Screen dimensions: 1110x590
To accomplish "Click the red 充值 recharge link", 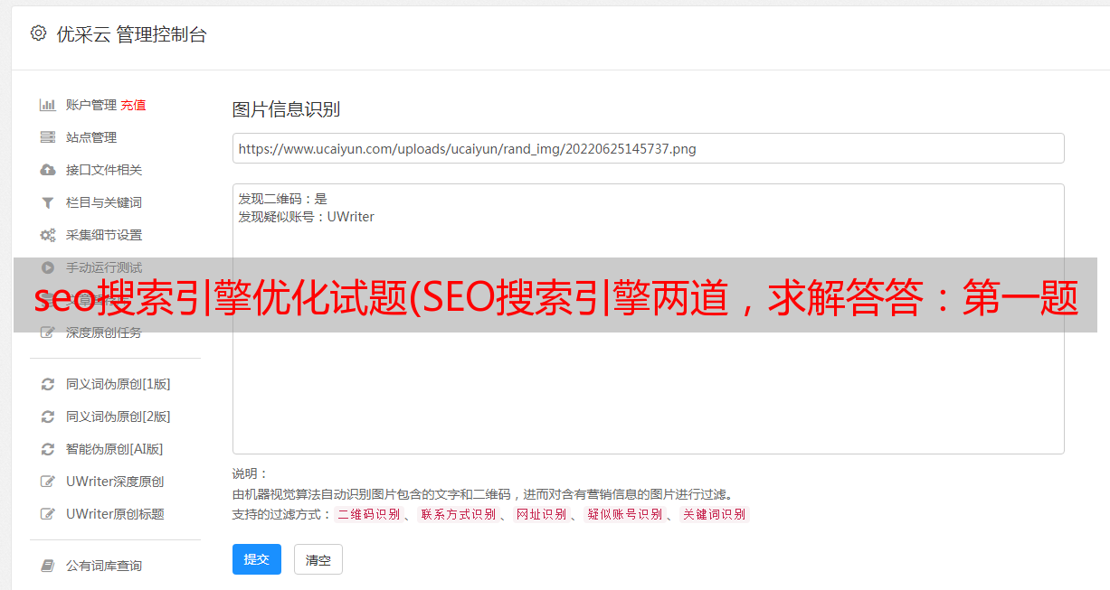I will click(x=133, y=105).
